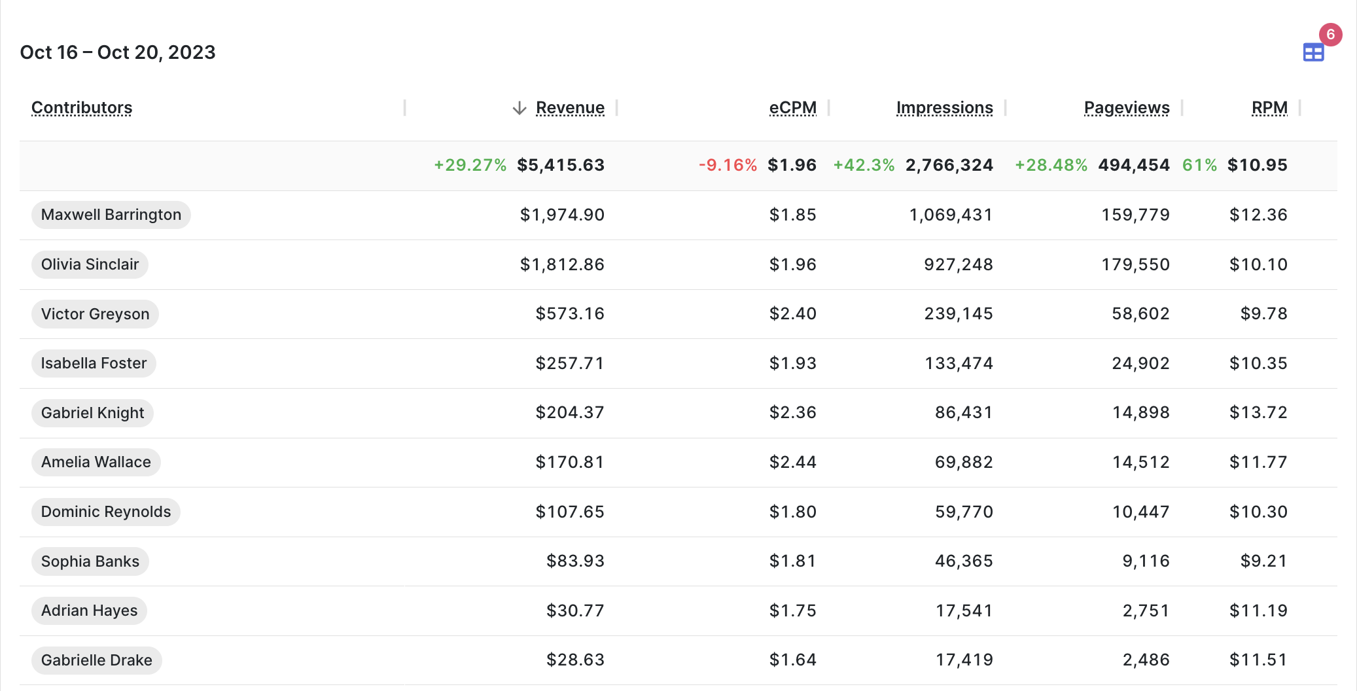Click Maxwell Barrington's RPM $12.36
This screenshot has width=1357, height=691.
[x=1258, y=215]
